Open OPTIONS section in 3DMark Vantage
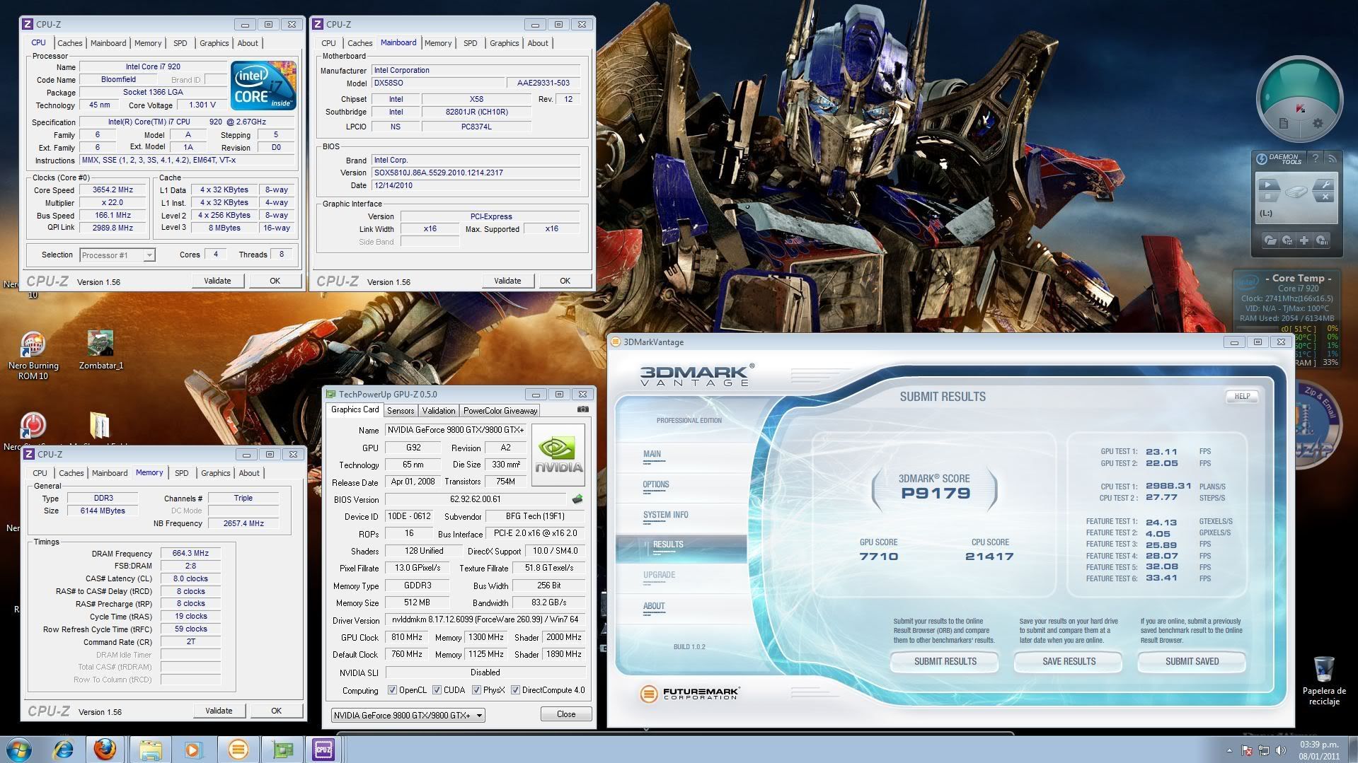The width and height of the screenshot is (1358, 763). [656, 485]
